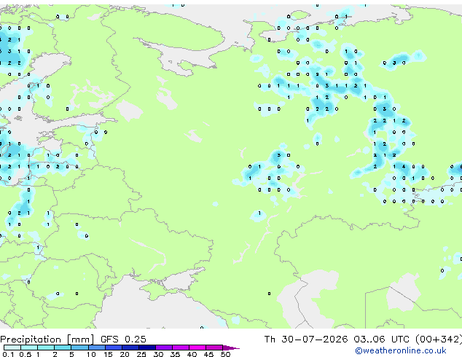Click the 10 legend scale value
This screenshot has height=357, width=462.
tap(91, 354)
